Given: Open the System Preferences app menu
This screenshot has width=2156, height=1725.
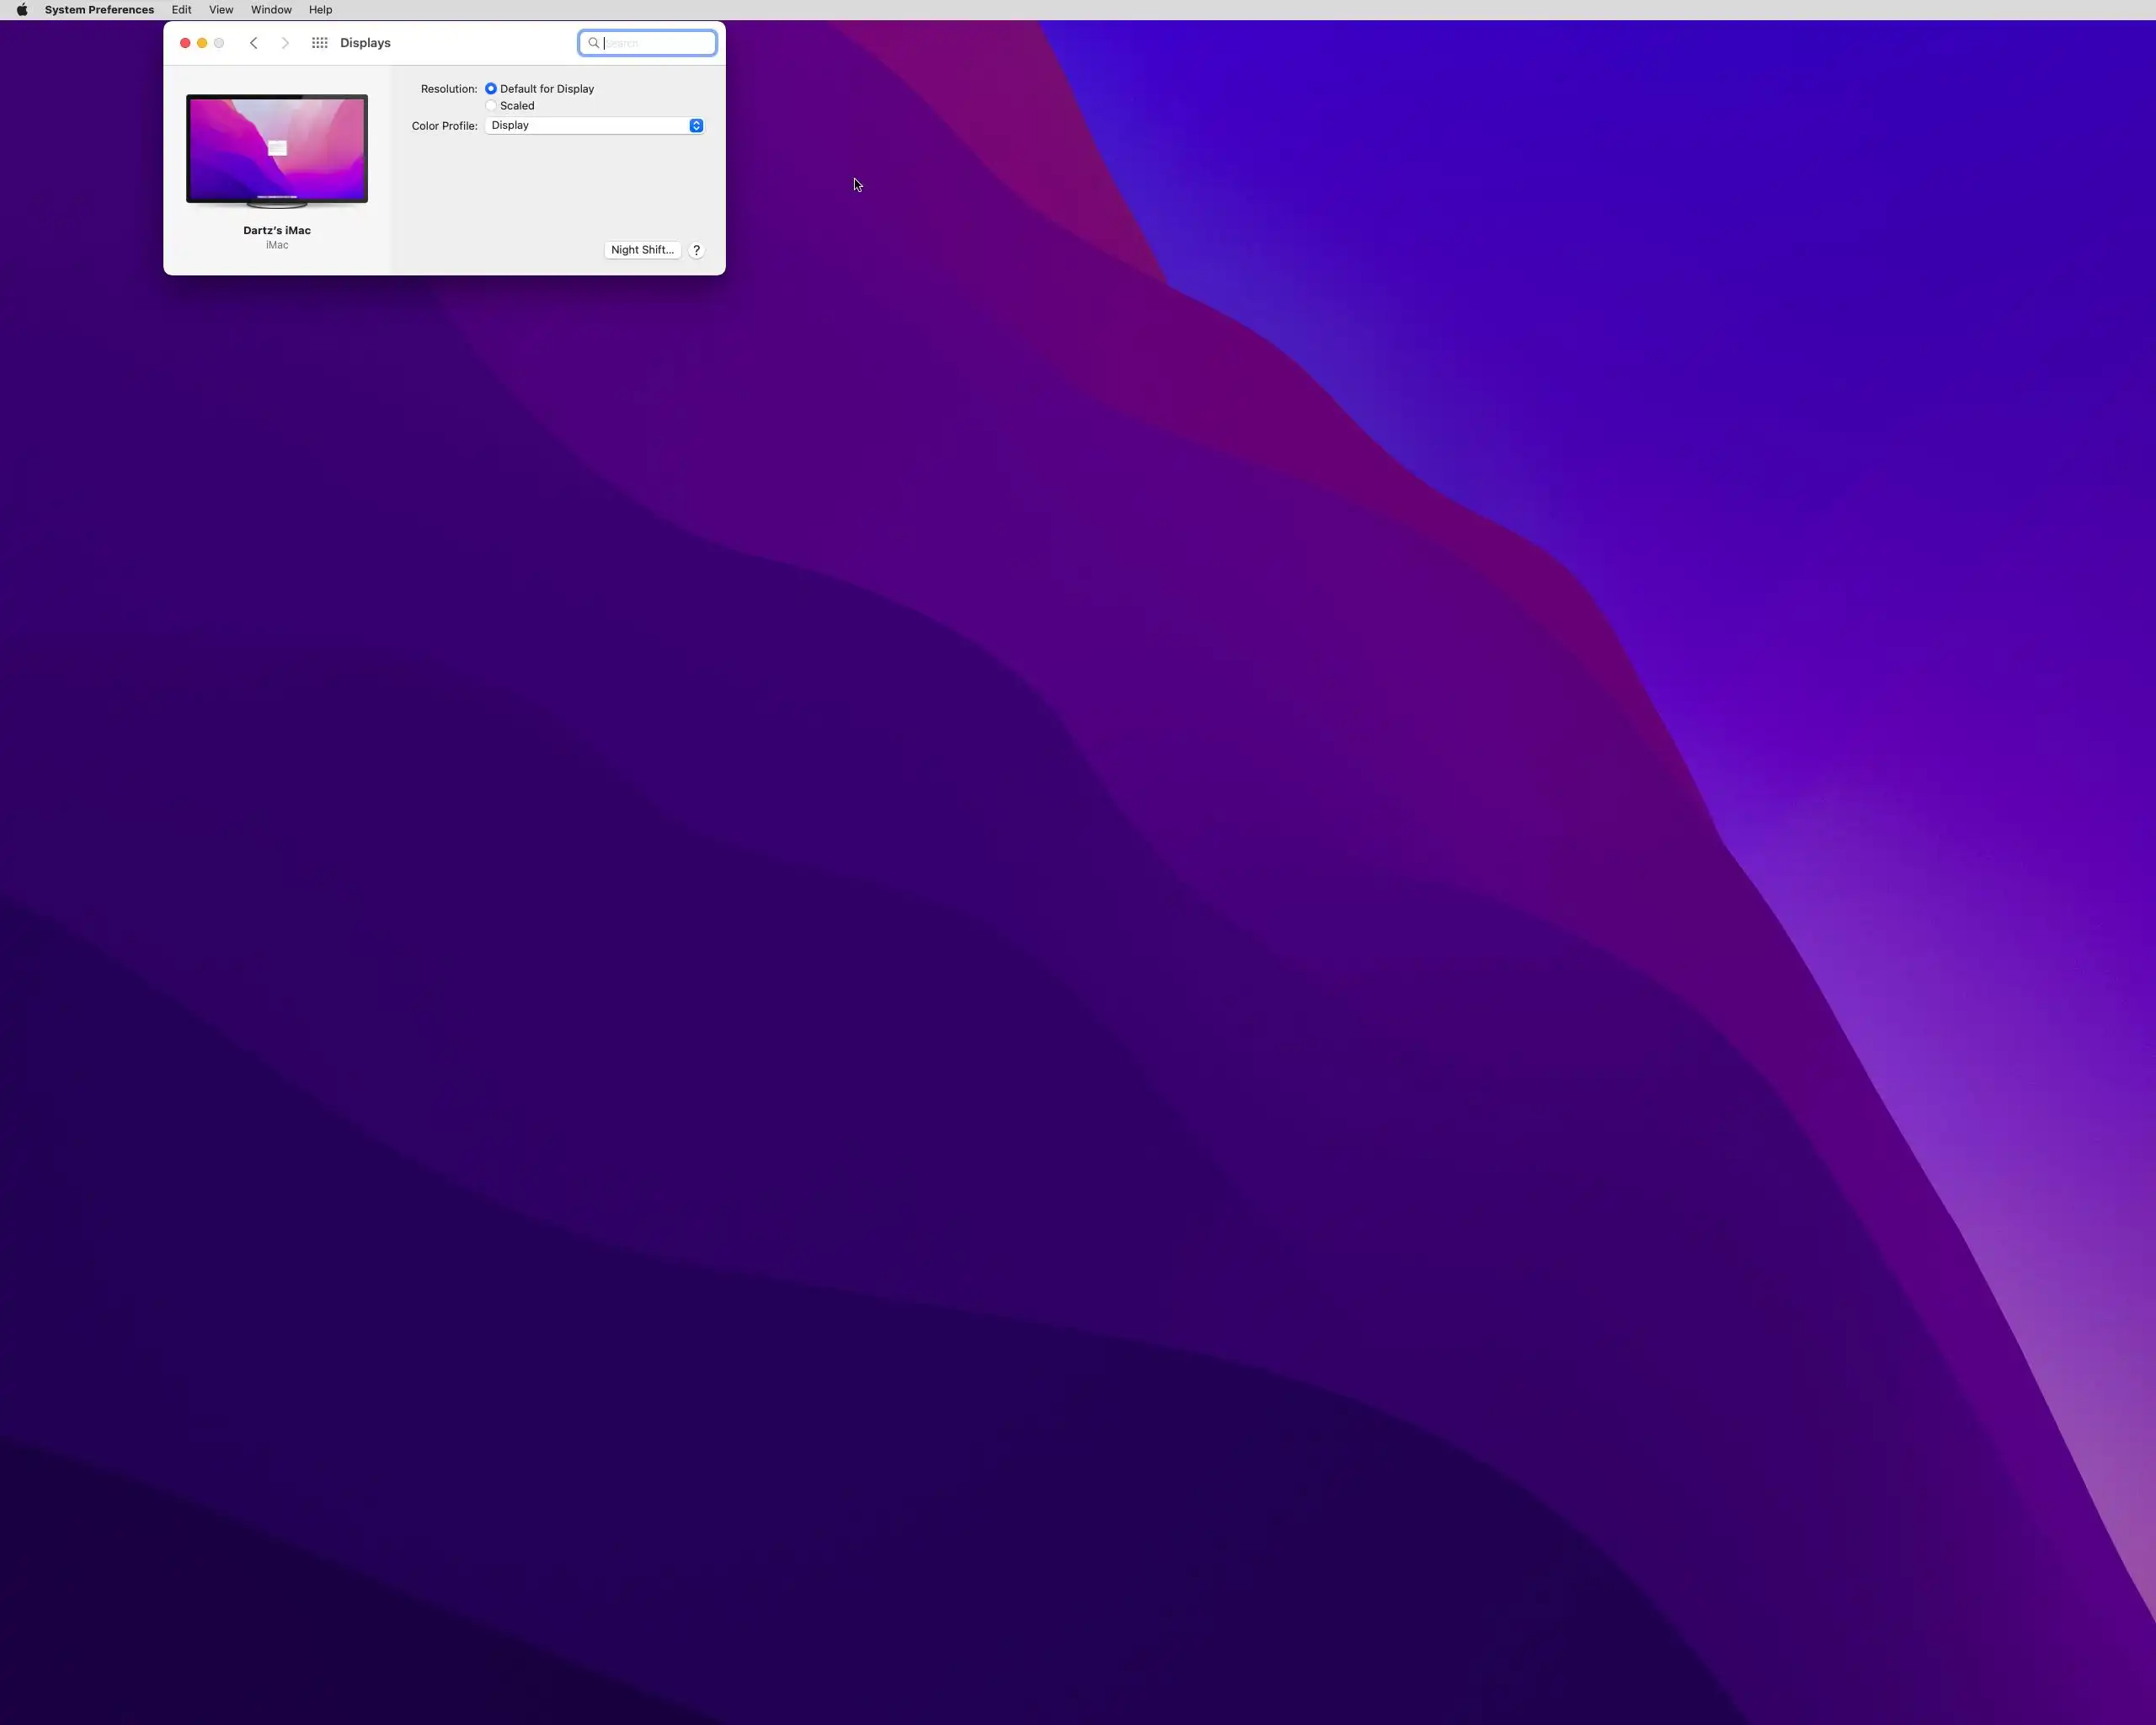Looking at the screenshot, I should (x=99, y=10).
